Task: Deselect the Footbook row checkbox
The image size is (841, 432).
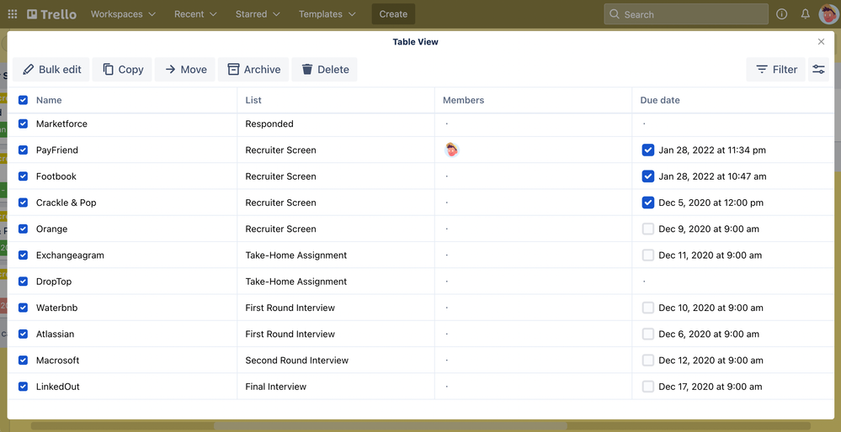Action: coord(23,176)
